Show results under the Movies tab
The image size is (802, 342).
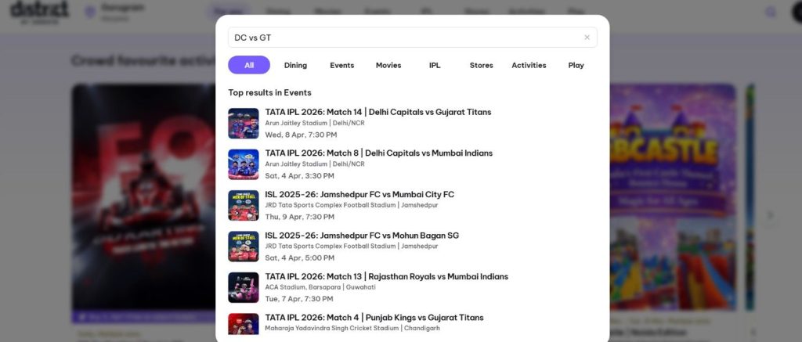(388, 65)
